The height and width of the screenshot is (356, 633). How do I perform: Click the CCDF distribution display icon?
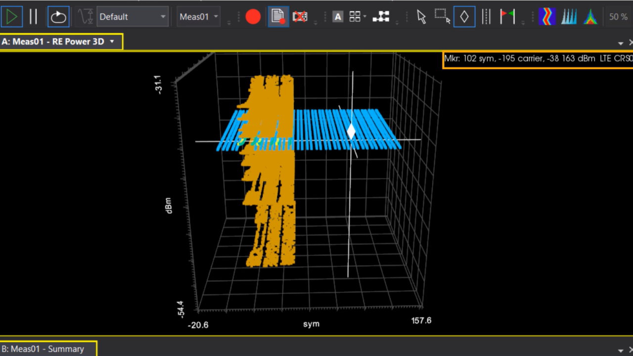591,16
